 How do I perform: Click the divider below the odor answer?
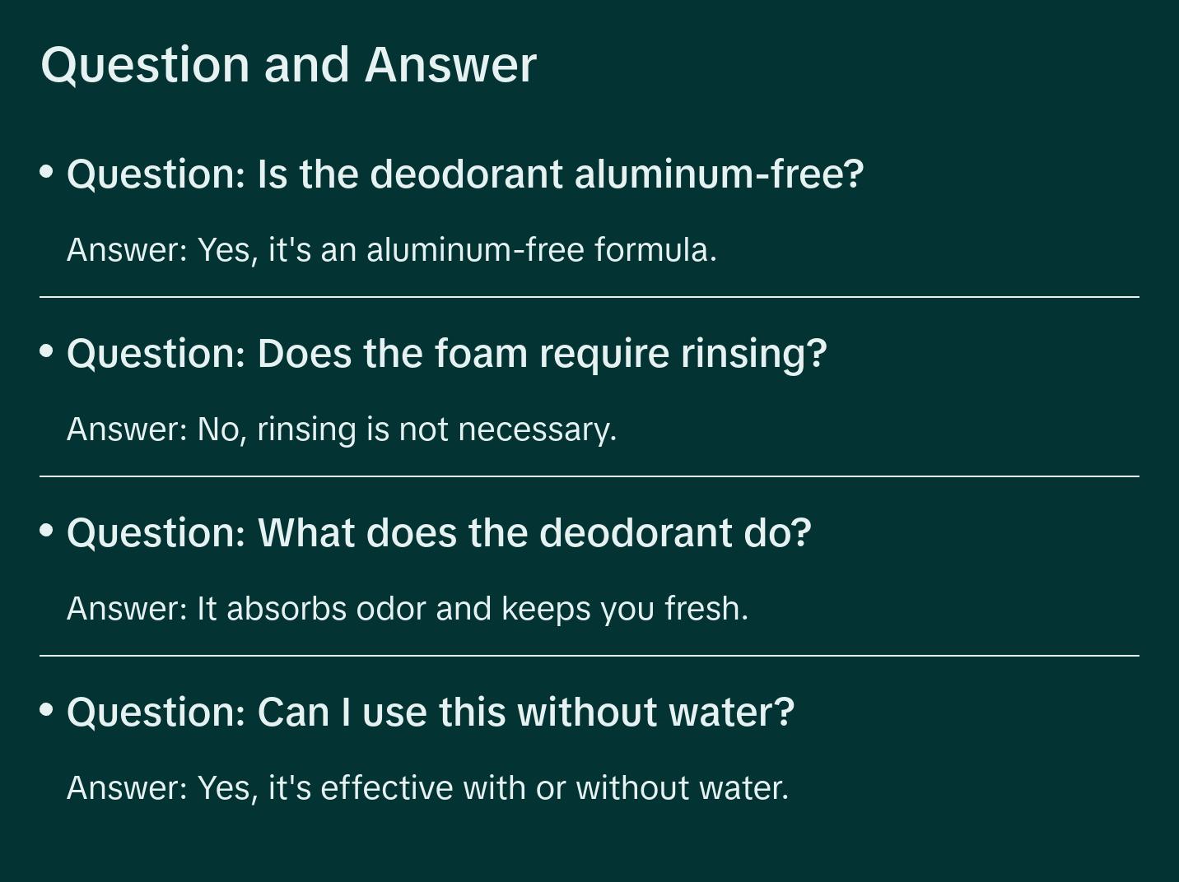[589, 655]
